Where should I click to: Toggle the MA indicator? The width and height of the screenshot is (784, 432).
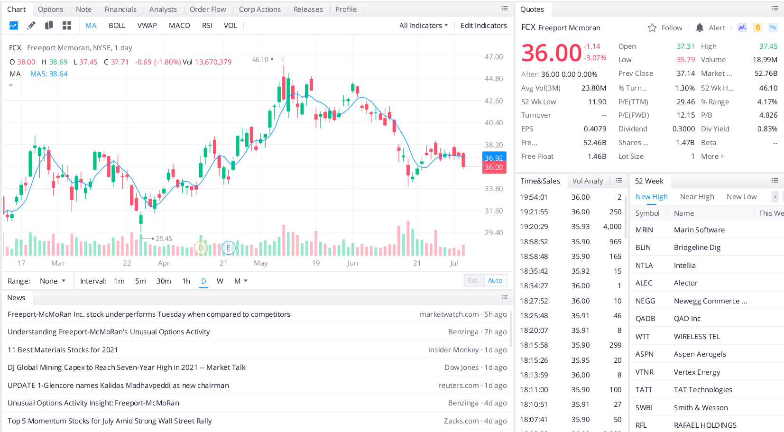coord(91,26)
